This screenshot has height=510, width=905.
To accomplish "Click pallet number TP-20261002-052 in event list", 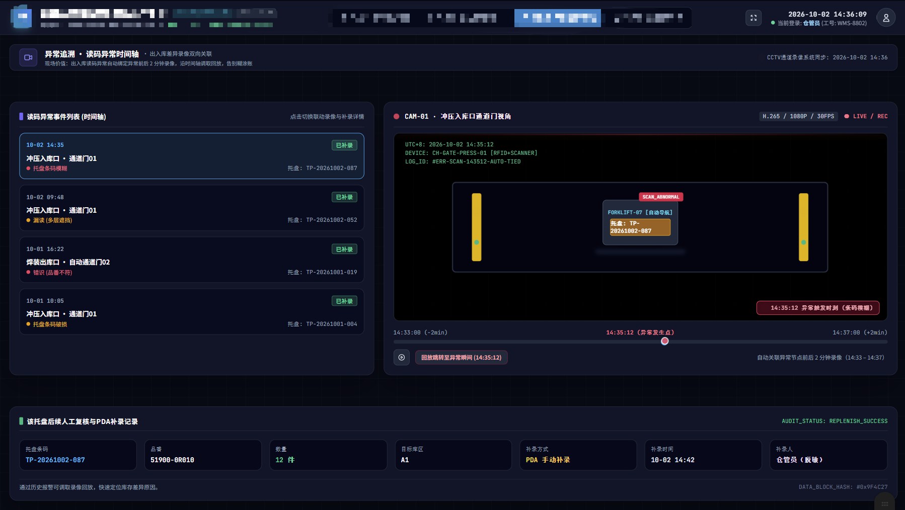I will point(332,220).
